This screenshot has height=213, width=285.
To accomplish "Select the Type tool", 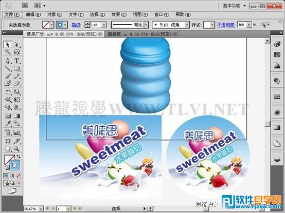I will click(x=17, y=61).
